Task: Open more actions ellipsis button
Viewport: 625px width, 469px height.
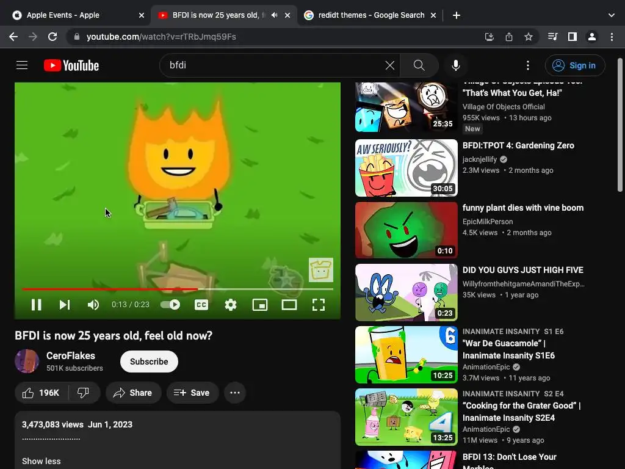Action: point(235,393)
